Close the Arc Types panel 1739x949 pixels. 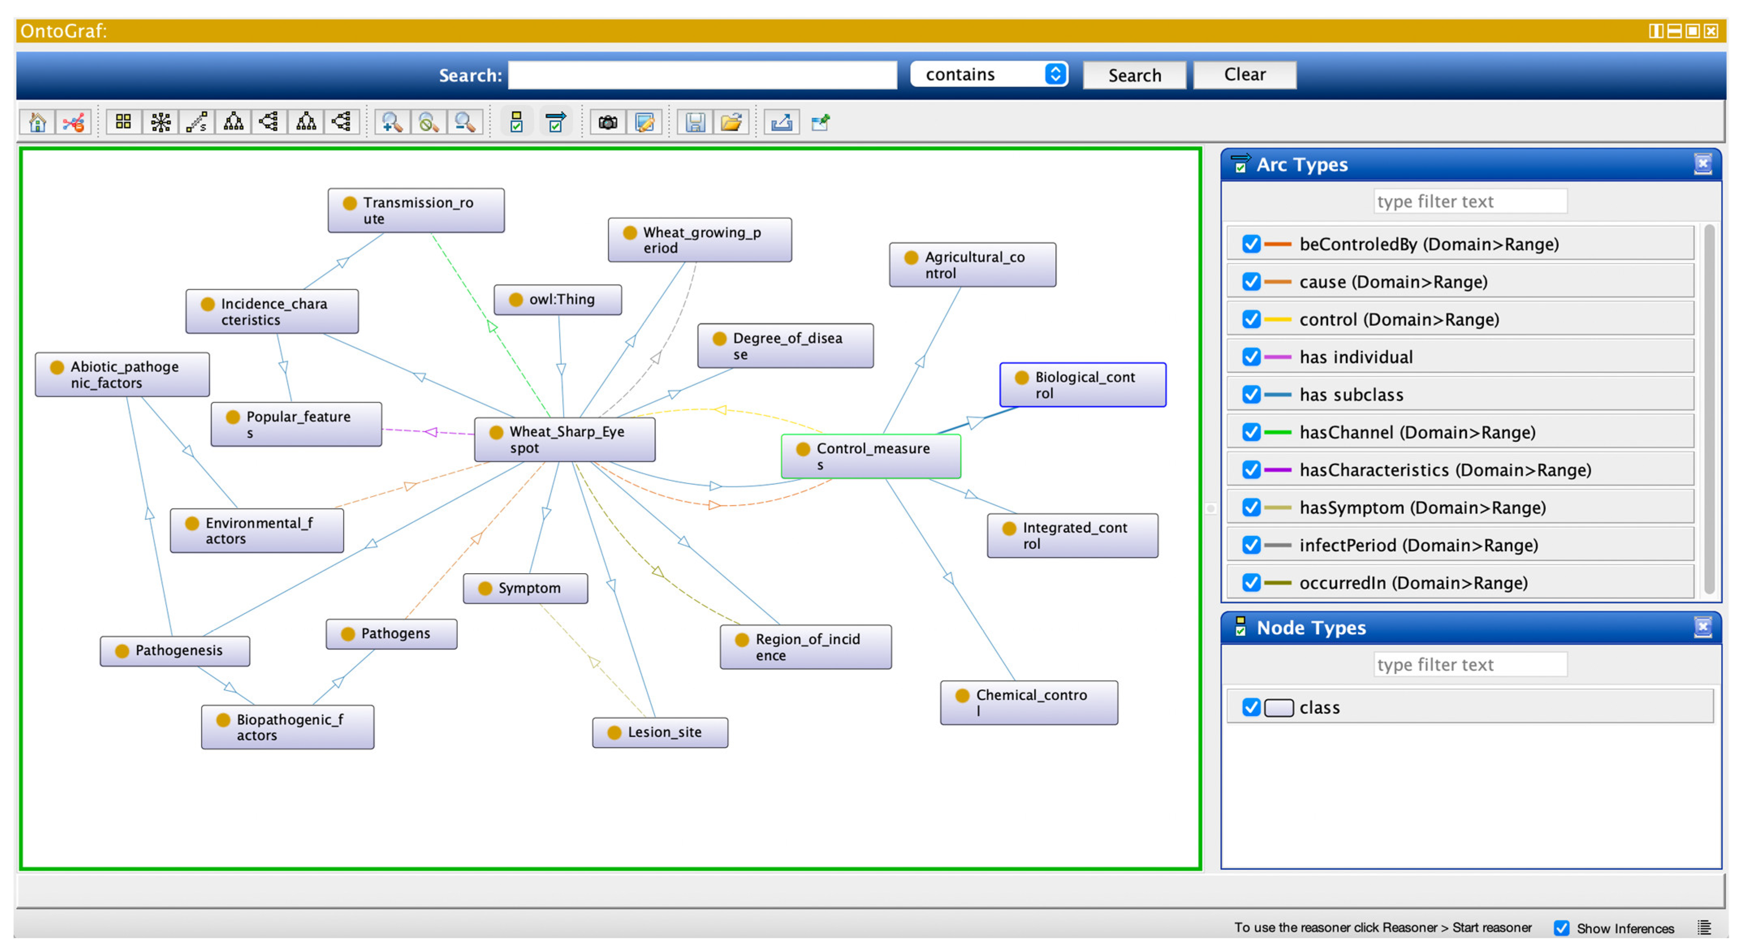tap(1702, 164)
